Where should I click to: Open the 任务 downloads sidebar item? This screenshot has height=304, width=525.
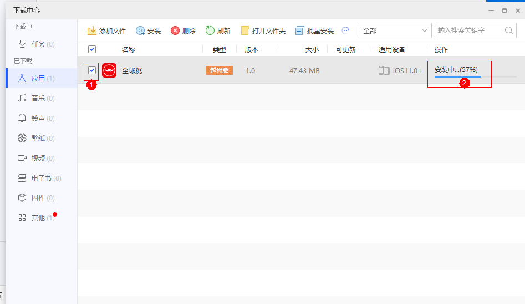(x=41, y=44)
